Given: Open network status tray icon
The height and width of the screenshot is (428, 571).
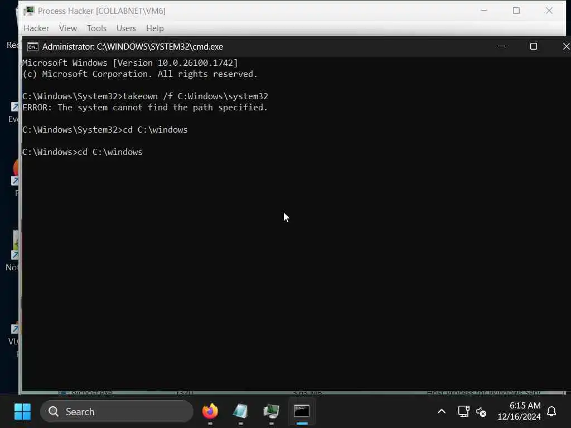Looking at the screenshot, I should [463, 412].
